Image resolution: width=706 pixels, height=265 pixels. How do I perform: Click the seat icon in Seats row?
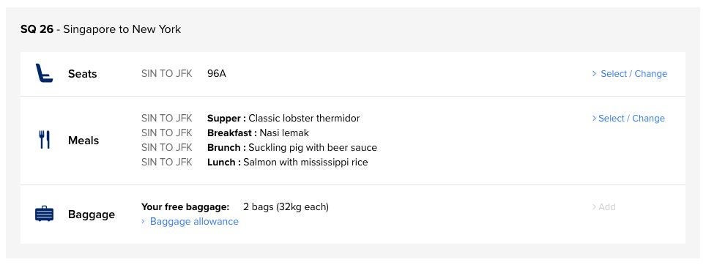tap(44, 73)
